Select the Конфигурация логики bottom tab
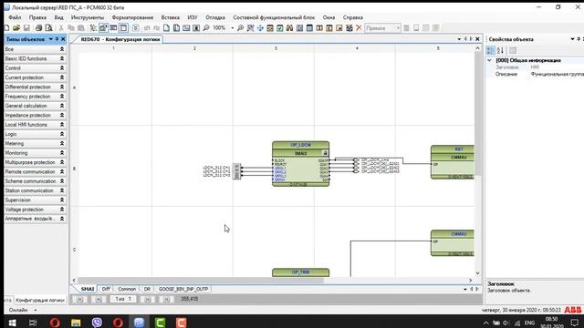The width and height of the screenshot is (584, 328). (x=40, y=300)
